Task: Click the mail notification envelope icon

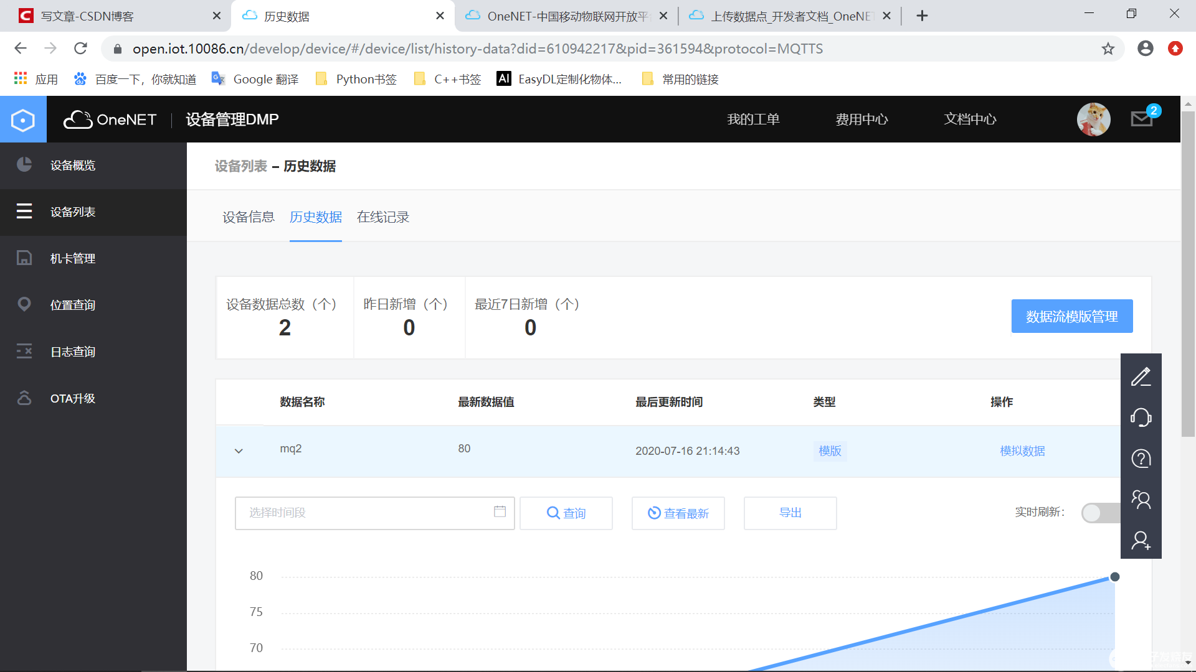Action: (x=1141, y=118)
